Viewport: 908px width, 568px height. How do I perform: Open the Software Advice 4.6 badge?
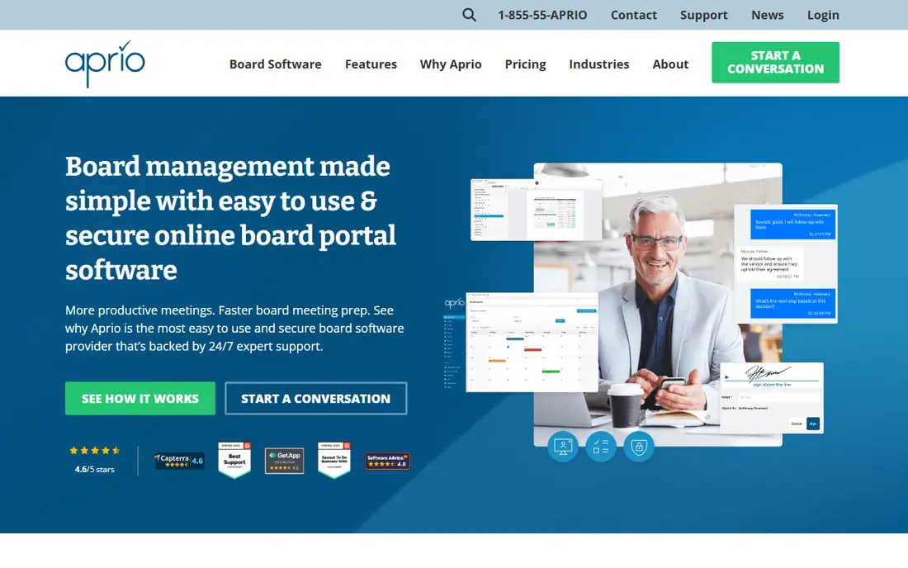[387, 461]
